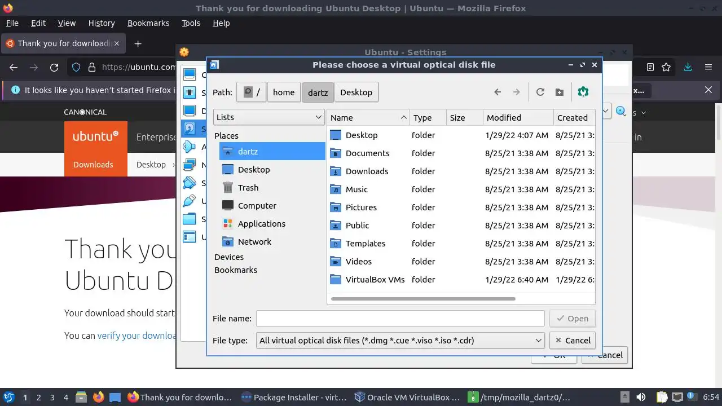Select the VirtualBox VMs folder icon

click(x=336, y=280)
